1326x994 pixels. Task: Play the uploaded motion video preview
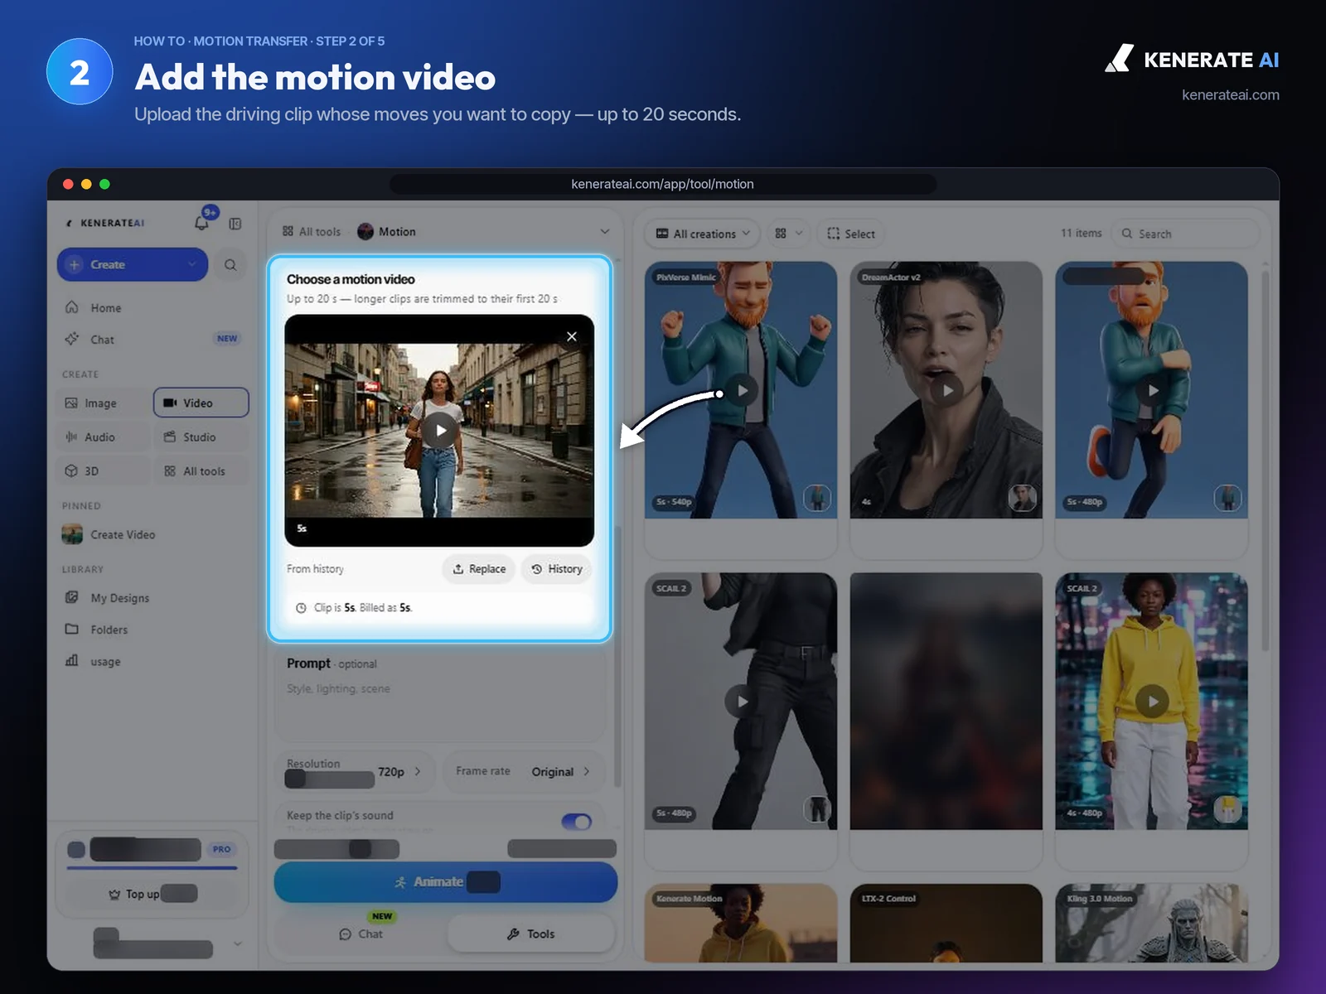tap(440, 430)
